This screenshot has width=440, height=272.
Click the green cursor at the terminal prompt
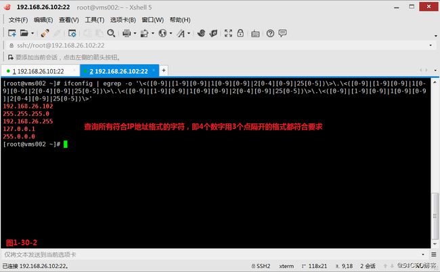coord(66,144)
